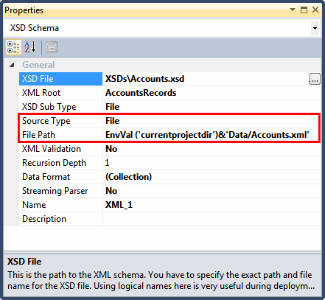
Task: Collapse the General category
Action: tap(12, 65)
